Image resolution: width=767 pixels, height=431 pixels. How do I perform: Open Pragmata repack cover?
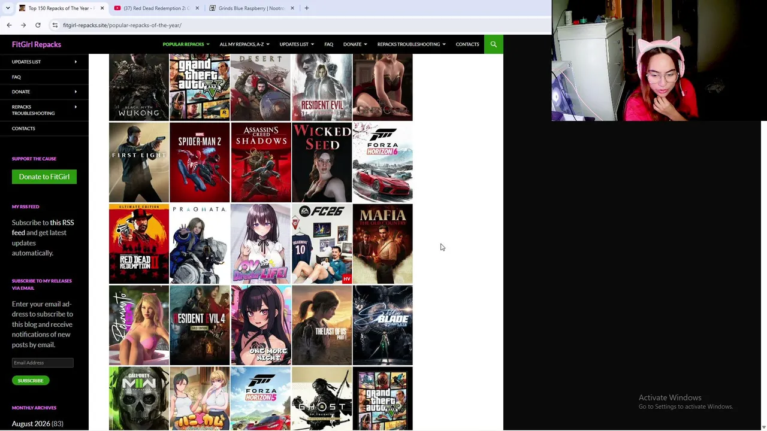200,244
